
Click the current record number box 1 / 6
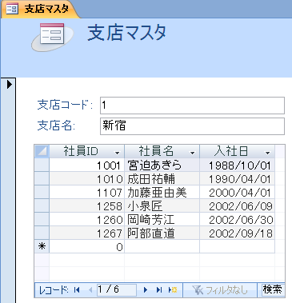coord(116,289)
